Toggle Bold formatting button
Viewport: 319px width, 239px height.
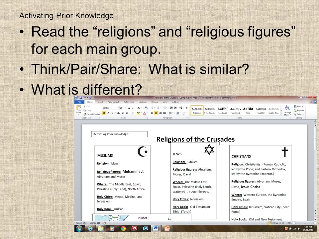(x=104, y=113)
